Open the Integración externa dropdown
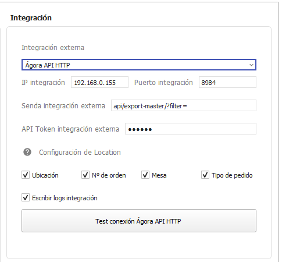 [139, 65]
